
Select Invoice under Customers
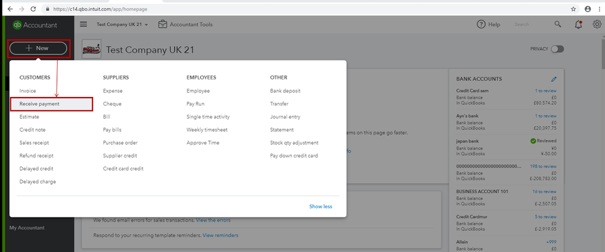pos(28,91)
